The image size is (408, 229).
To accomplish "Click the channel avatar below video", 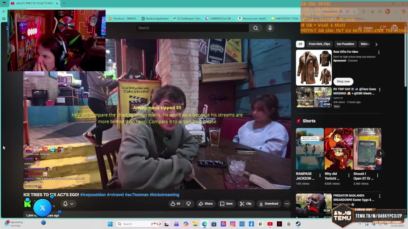I will pyautogui.click(x=28, y=203).
